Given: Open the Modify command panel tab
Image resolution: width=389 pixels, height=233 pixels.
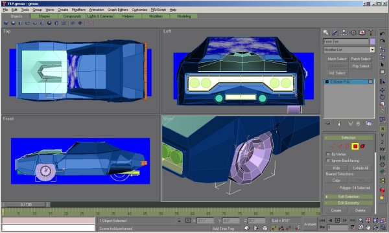Looking at the screenshot, I should coord(335,32).
